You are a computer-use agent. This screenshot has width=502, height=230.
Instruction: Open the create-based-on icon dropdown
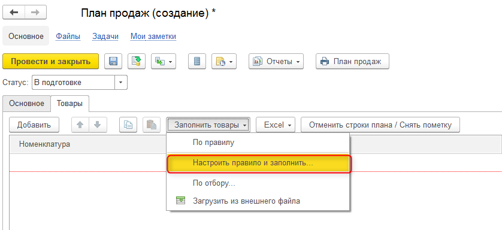coord(164,61)
